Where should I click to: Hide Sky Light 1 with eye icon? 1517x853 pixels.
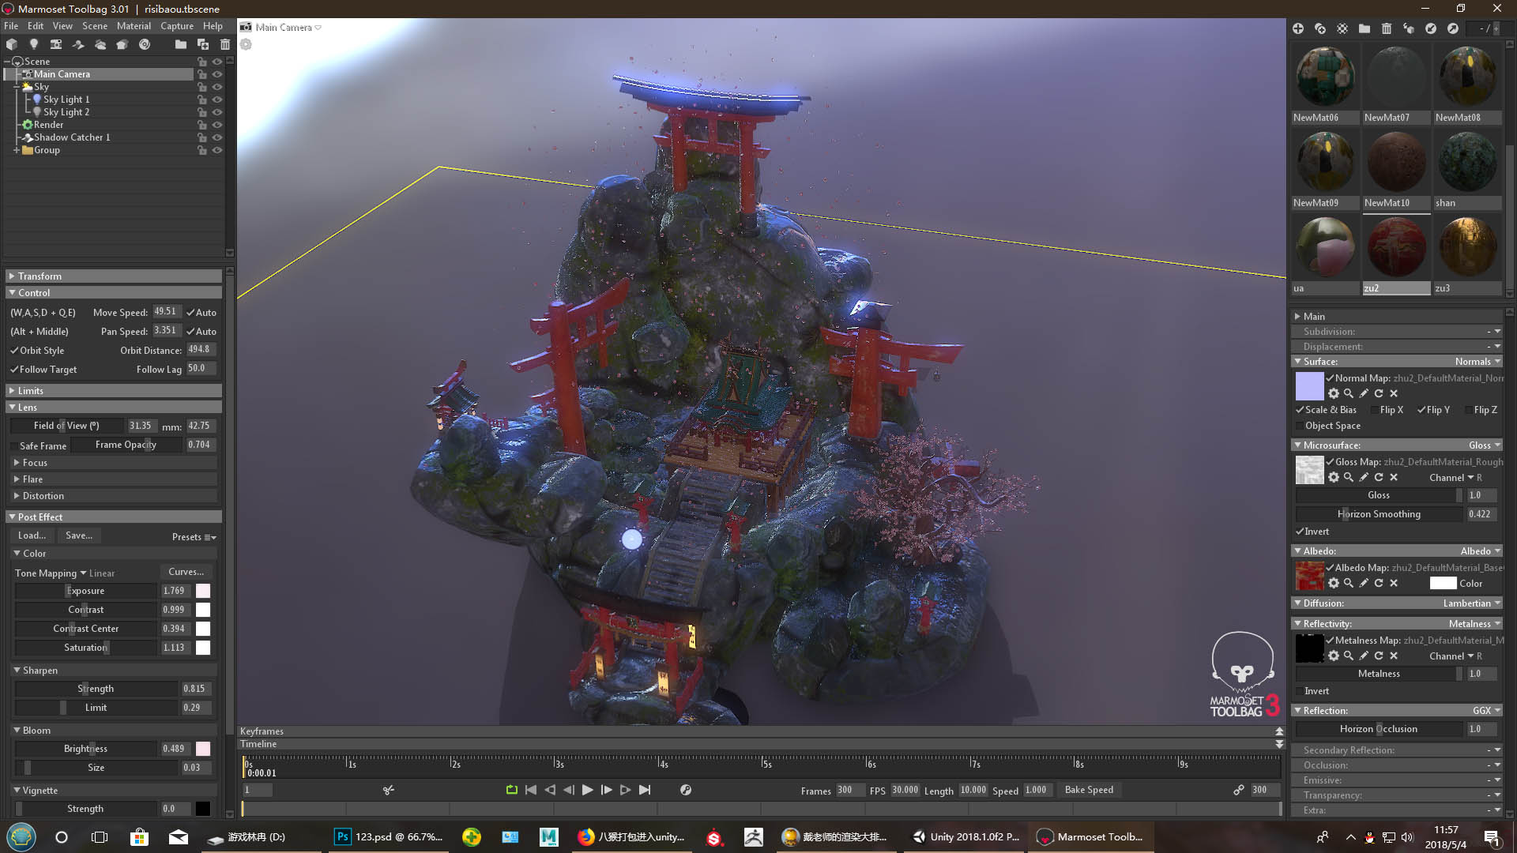(217, 100)
